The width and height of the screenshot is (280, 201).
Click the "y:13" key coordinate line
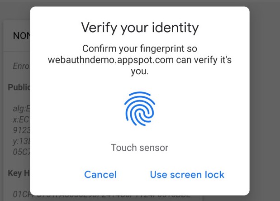pyautogui.click(x=21, y=141)
